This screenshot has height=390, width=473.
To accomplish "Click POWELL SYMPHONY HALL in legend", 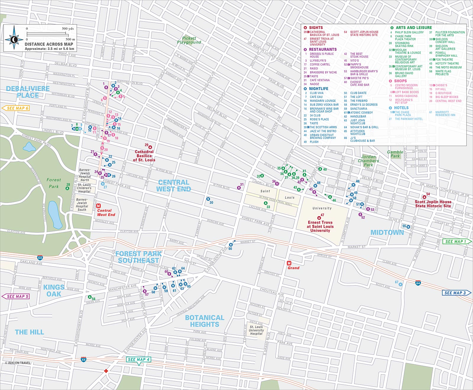I will point(446,54).
